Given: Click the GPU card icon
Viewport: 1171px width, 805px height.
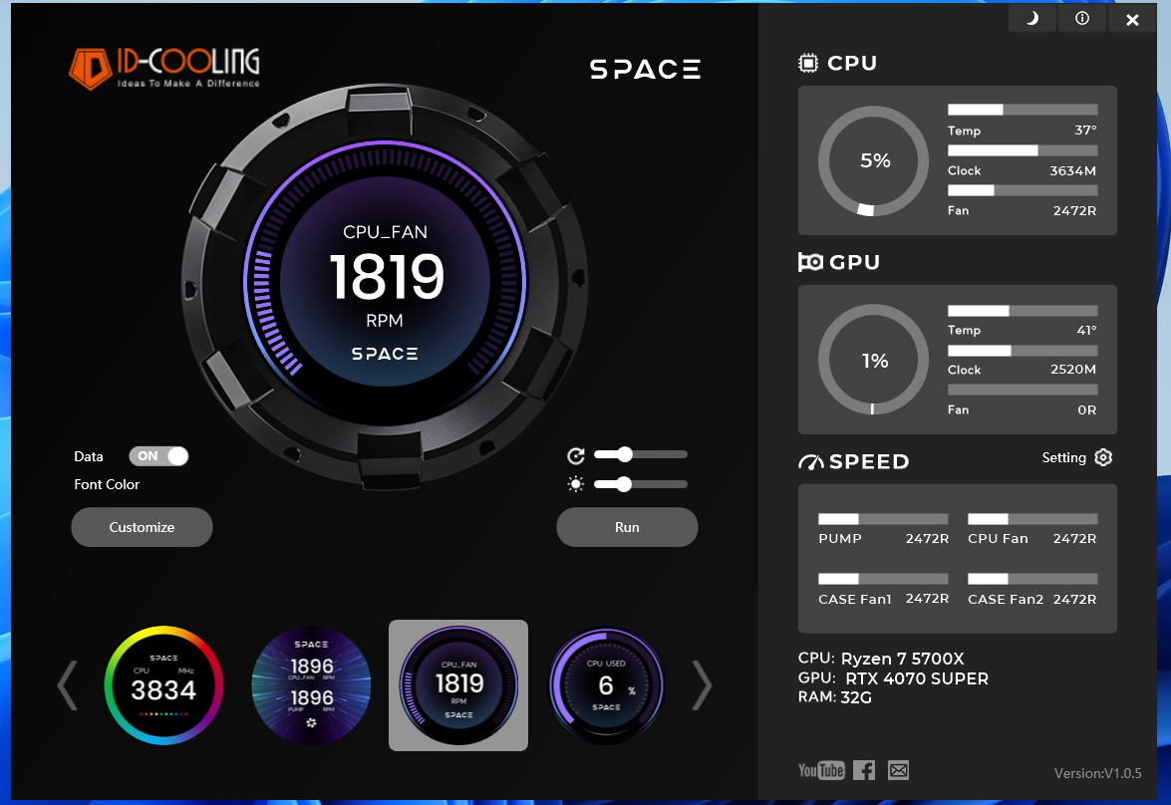Looking at the screenshot, I should coord(810,262).
